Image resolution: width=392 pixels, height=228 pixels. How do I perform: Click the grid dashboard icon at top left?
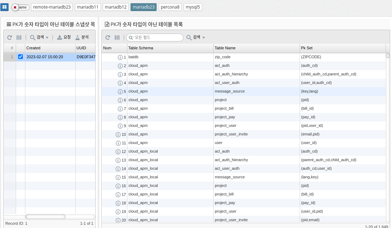(4, 7)
